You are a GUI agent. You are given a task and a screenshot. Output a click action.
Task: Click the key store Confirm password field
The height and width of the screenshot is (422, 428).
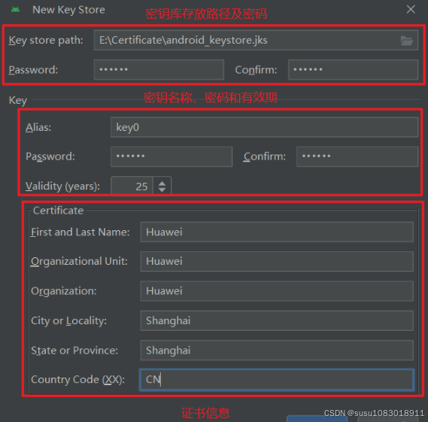click(x=353, y=70)
